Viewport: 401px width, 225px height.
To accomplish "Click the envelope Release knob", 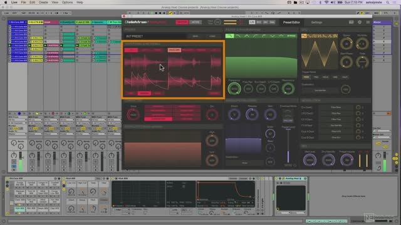I will click(x=252, y=114).
